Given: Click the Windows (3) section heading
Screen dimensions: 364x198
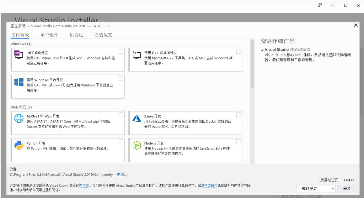Looking at the screenshot, I should coord(21,44).
